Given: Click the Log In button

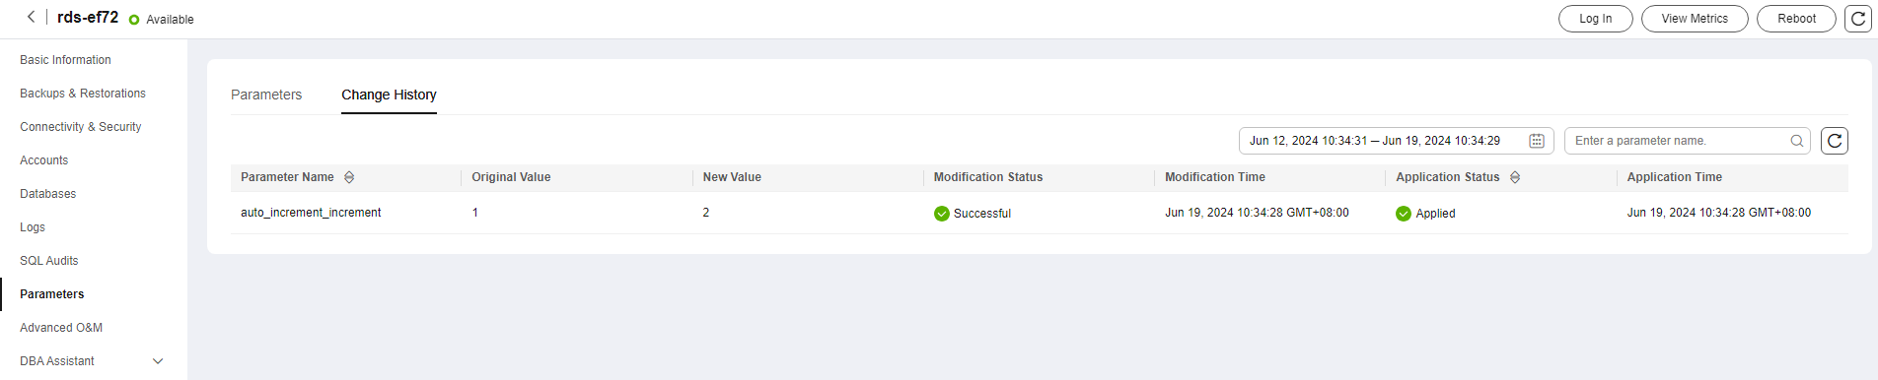Looking at the screenshot, I should (x=1595, y=19).
